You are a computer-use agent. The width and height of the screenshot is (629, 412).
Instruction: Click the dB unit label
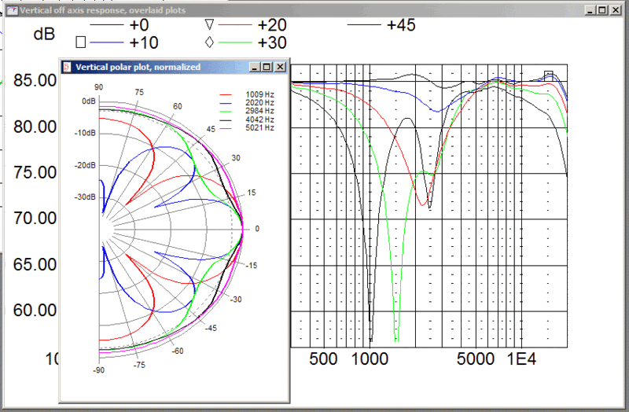tap(44, 34)
